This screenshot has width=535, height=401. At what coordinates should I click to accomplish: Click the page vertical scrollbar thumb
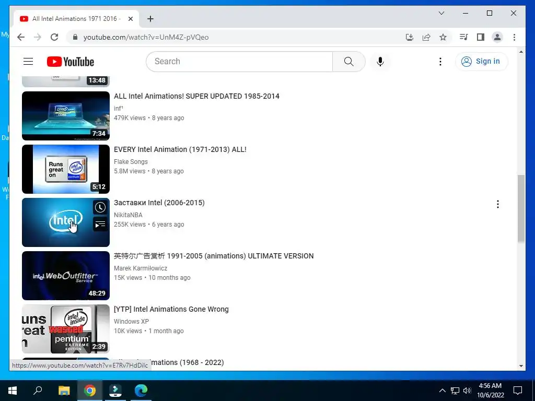coord(521,209)
